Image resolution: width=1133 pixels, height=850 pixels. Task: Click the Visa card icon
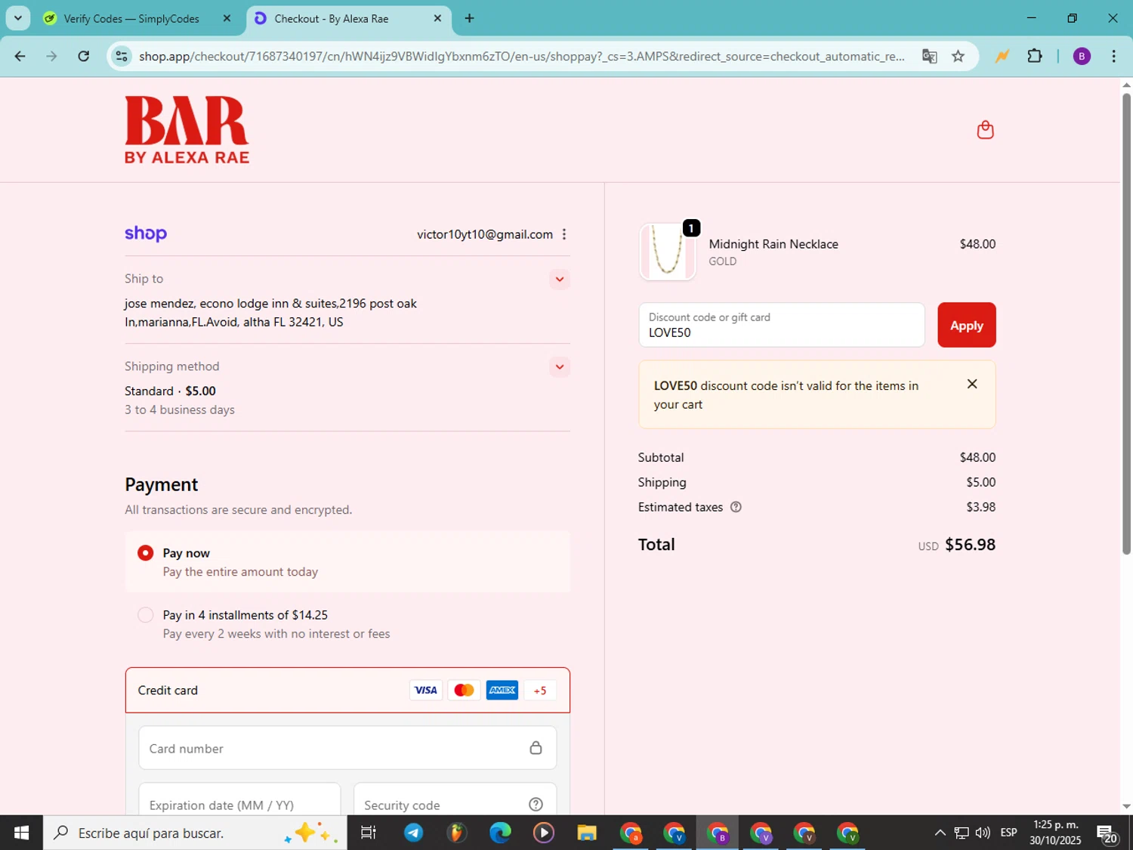(426, 690)
